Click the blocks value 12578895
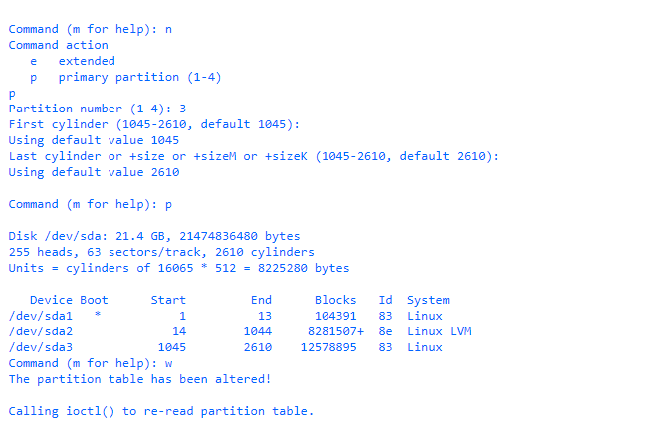The height and width of the screenshot is (436, 657). coord(328,347)
